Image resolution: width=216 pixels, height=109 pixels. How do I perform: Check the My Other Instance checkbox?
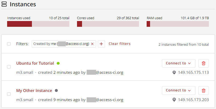[x=9, y=94]
